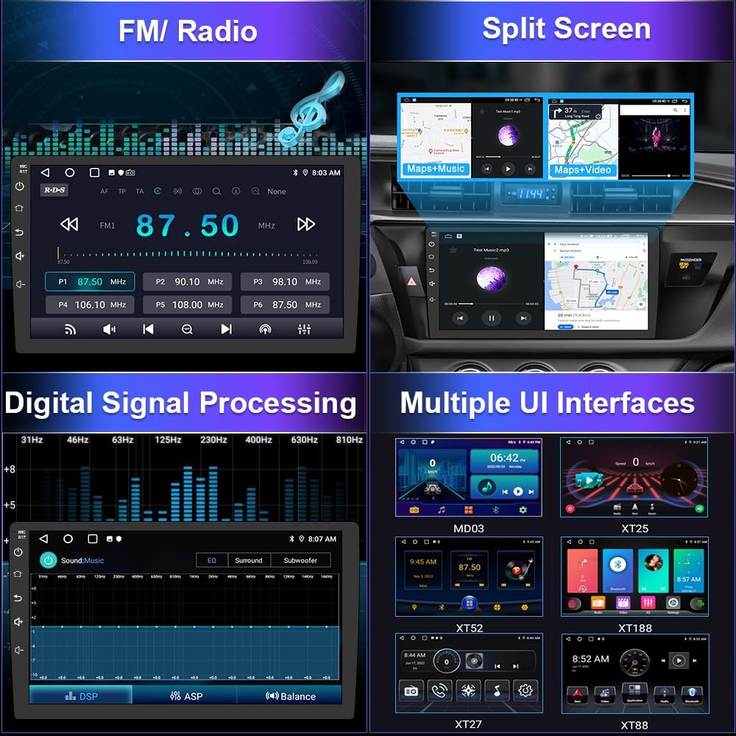Image resolution: width=736 pixels, height=736 pixels.
Task: Tap the back side button beside radio screen
Action: pos(19,232)
